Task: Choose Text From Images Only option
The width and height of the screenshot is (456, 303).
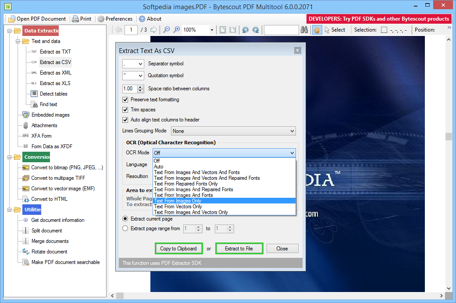Action: click(224, 201)
